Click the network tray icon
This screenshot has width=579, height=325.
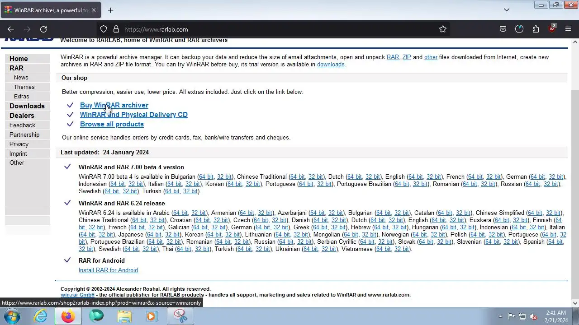point(522,316)
